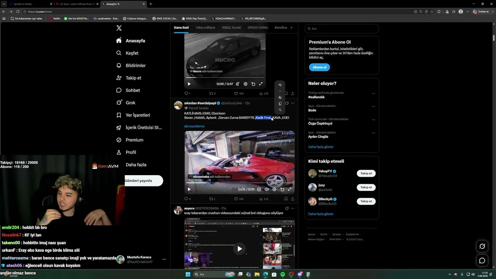Viewport: 496px width, 279px height.
Task: Open sıkırdan #serdalpapi profile avatar
Action: [x=178, y=105]
